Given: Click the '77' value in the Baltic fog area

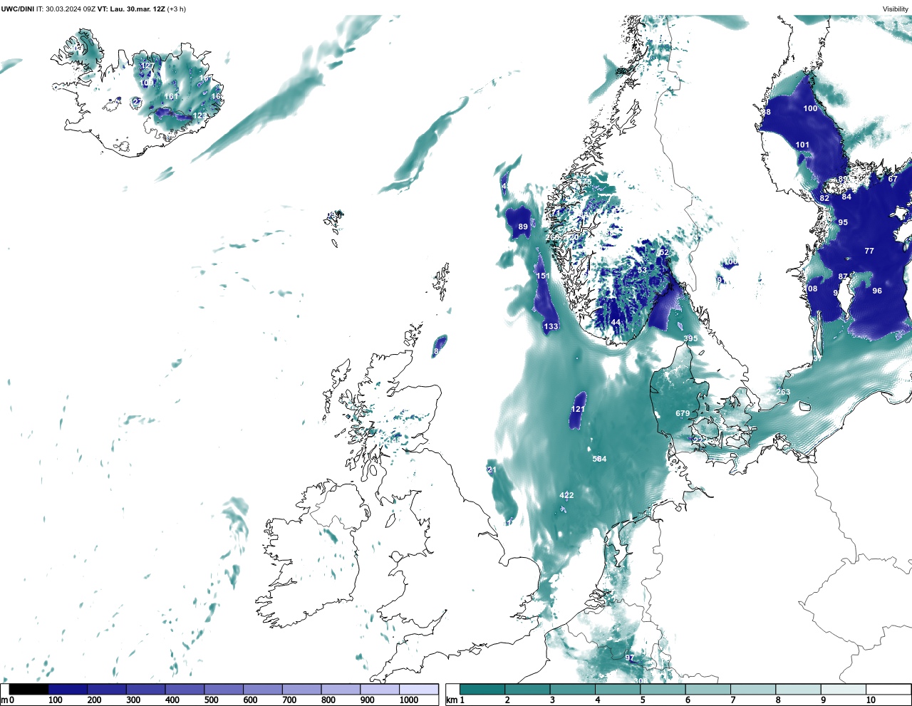Looking at the screenshot, I should tap(869, 251).
